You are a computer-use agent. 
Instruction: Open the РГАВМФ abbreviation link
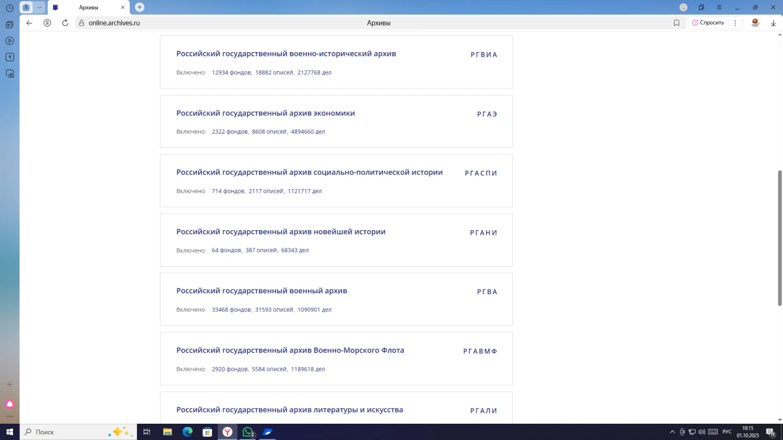[x=480, y=351]
